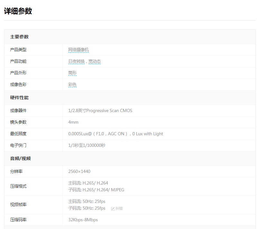This screenshot has width=258, height=229.
Task: Click the 彩色 imaging color link
Action: 72,85
